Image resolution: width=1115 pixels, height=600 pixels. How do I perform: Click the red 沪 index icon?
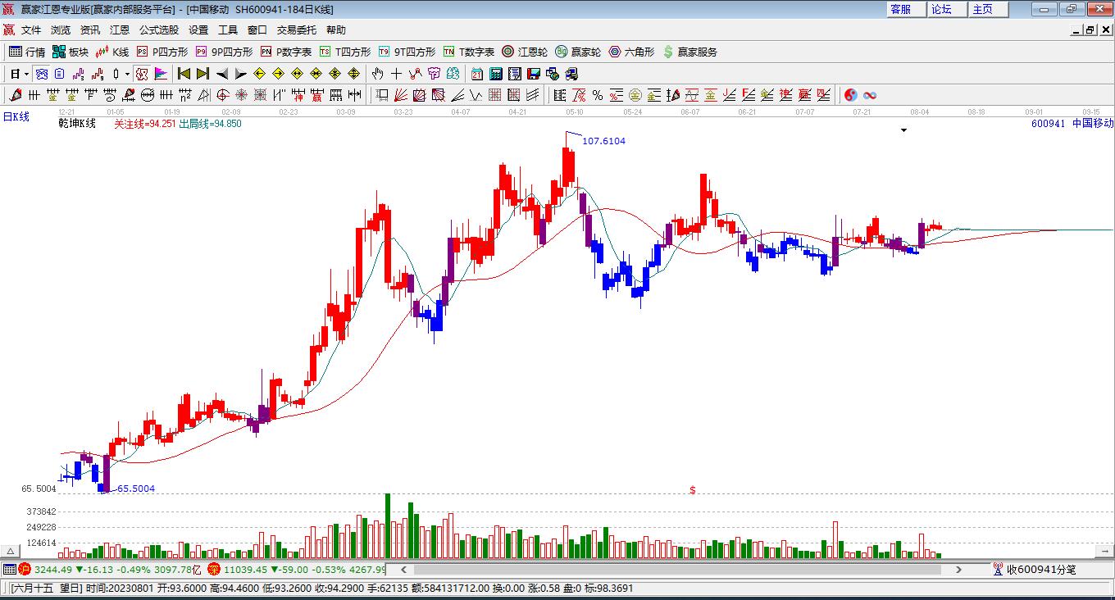(25, 569)
